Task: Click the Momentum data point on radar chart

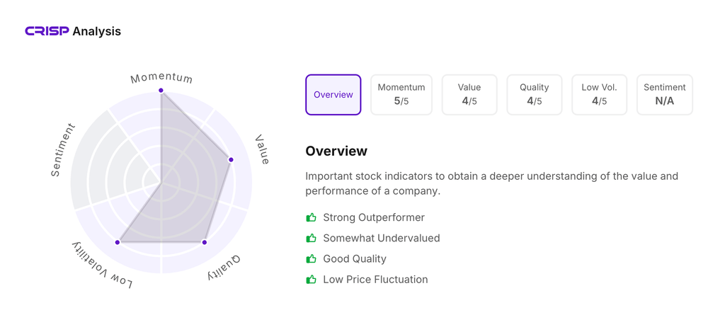Action: [x=161, y=91]
